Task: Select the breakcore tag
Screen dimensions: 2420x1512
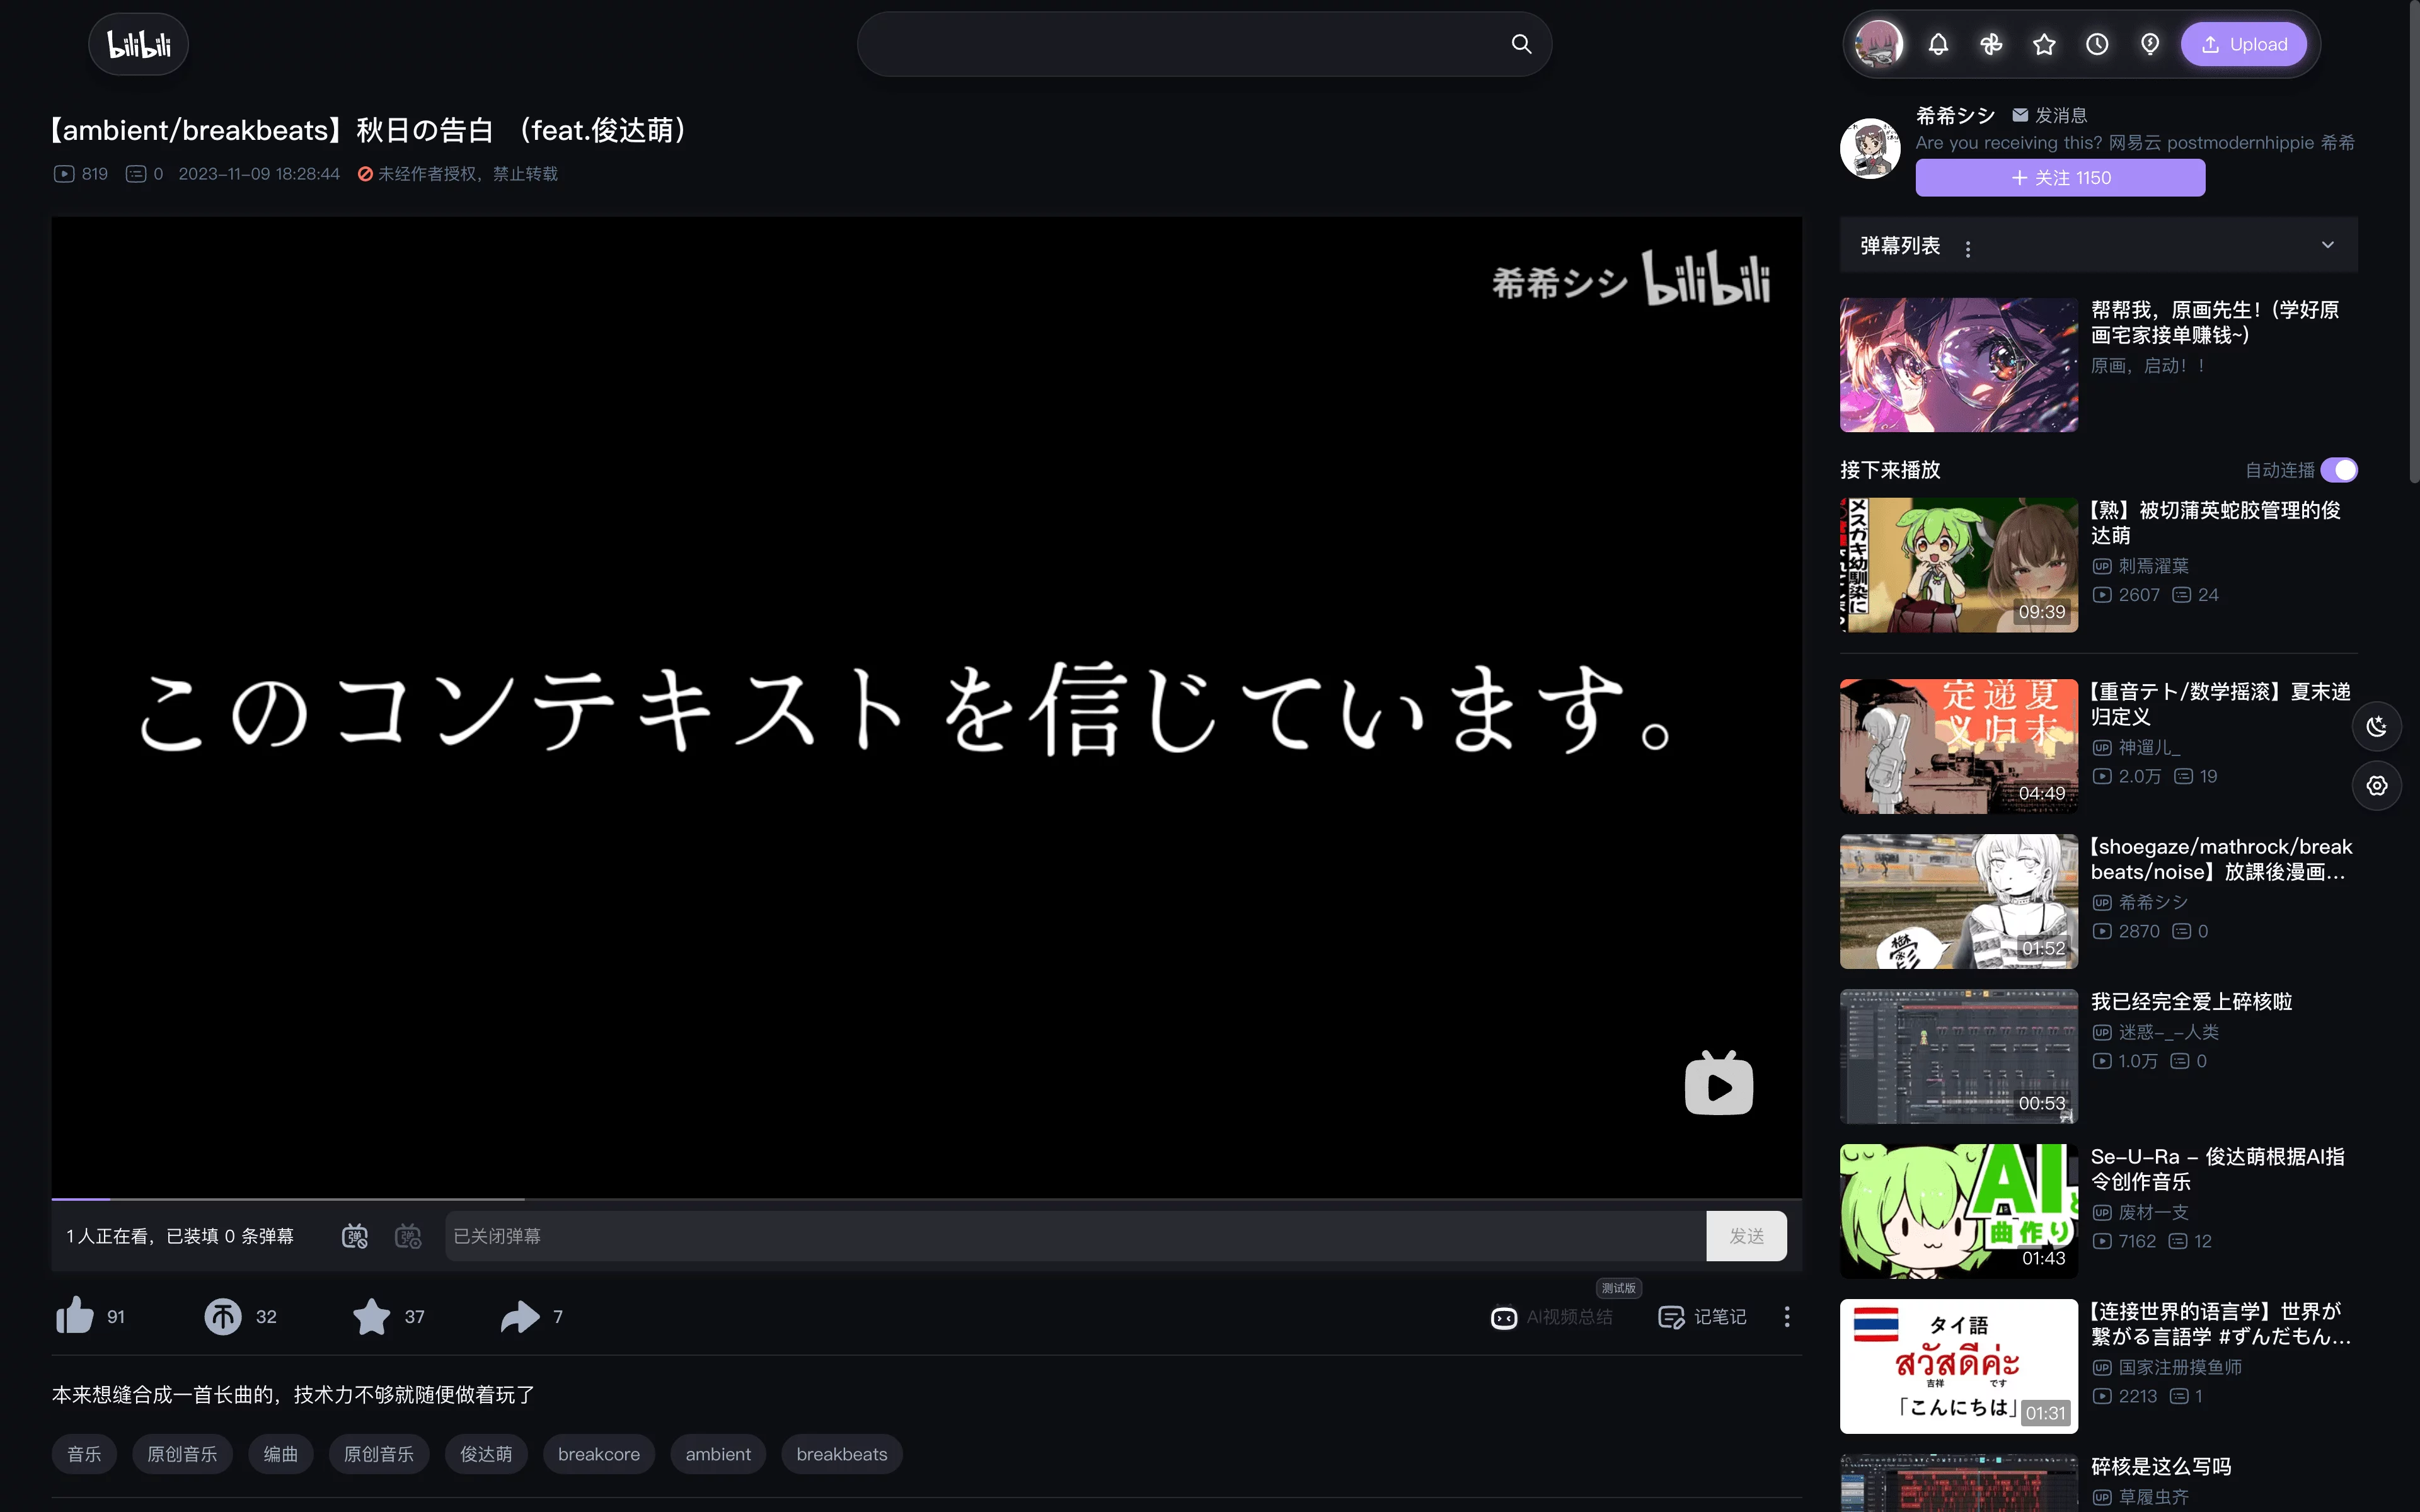Action: click(598, 1454)
